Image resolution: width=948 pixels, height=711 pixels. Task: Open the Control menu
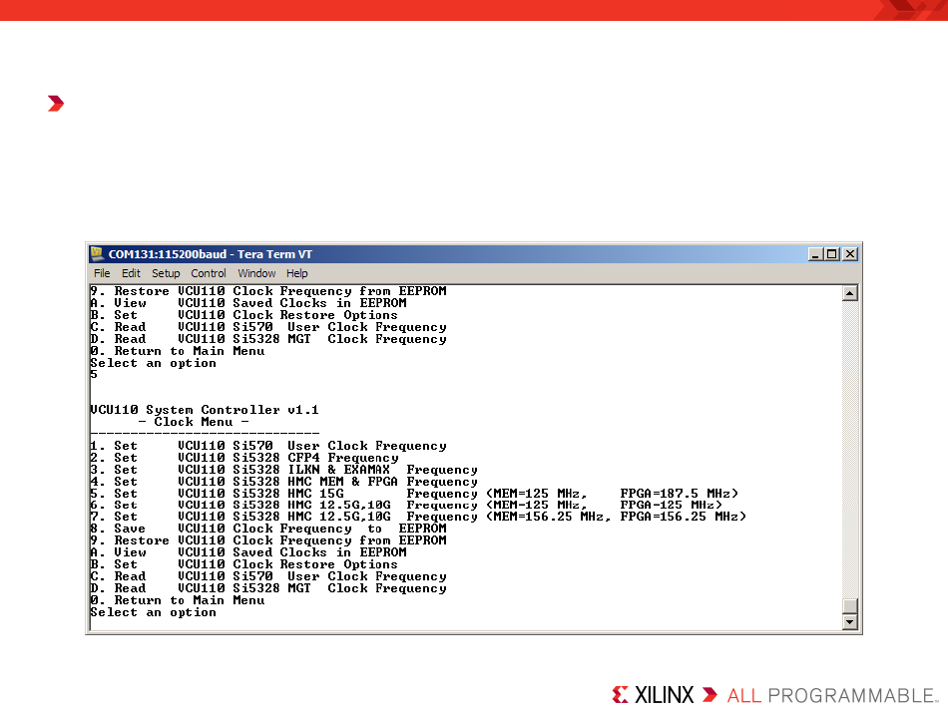(209, 273)
